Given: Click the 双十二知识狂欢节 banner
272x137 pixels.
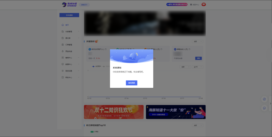Looking at the screenshot, I should tap(114, 112).
